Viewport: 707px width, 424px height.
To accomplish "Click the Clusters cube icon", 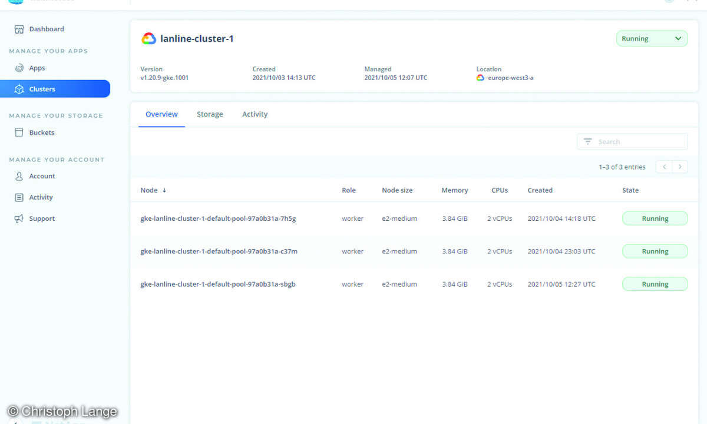I will pos(19,89).
